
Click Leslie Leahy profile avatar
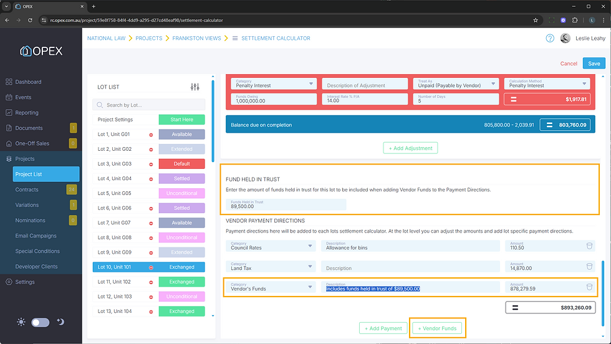click(565, 38)
